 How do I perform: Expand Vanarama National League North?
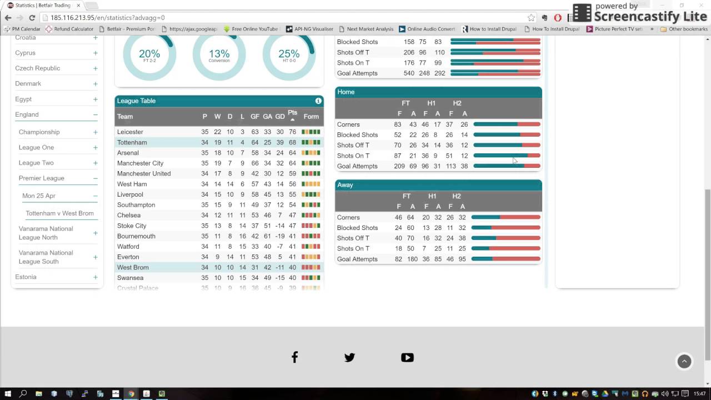click(x=96, y=233)
